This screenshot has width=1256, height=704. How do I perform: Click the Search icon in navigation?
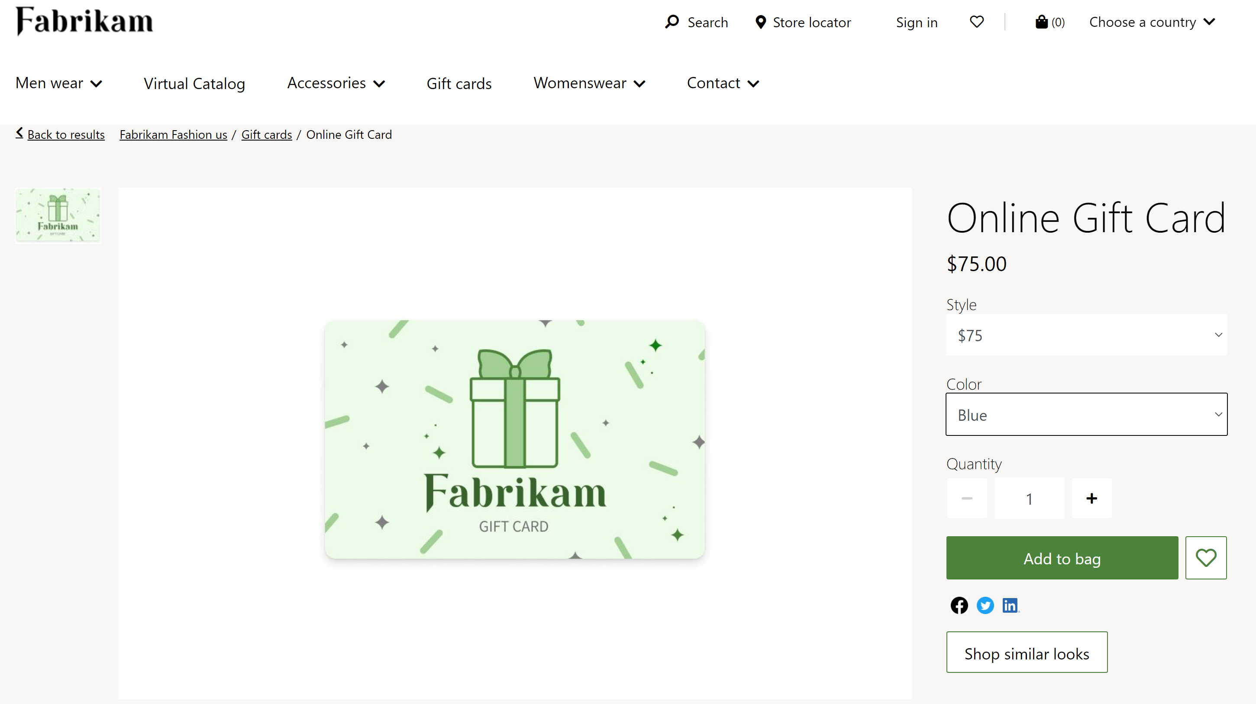click(x=672, y=22)
